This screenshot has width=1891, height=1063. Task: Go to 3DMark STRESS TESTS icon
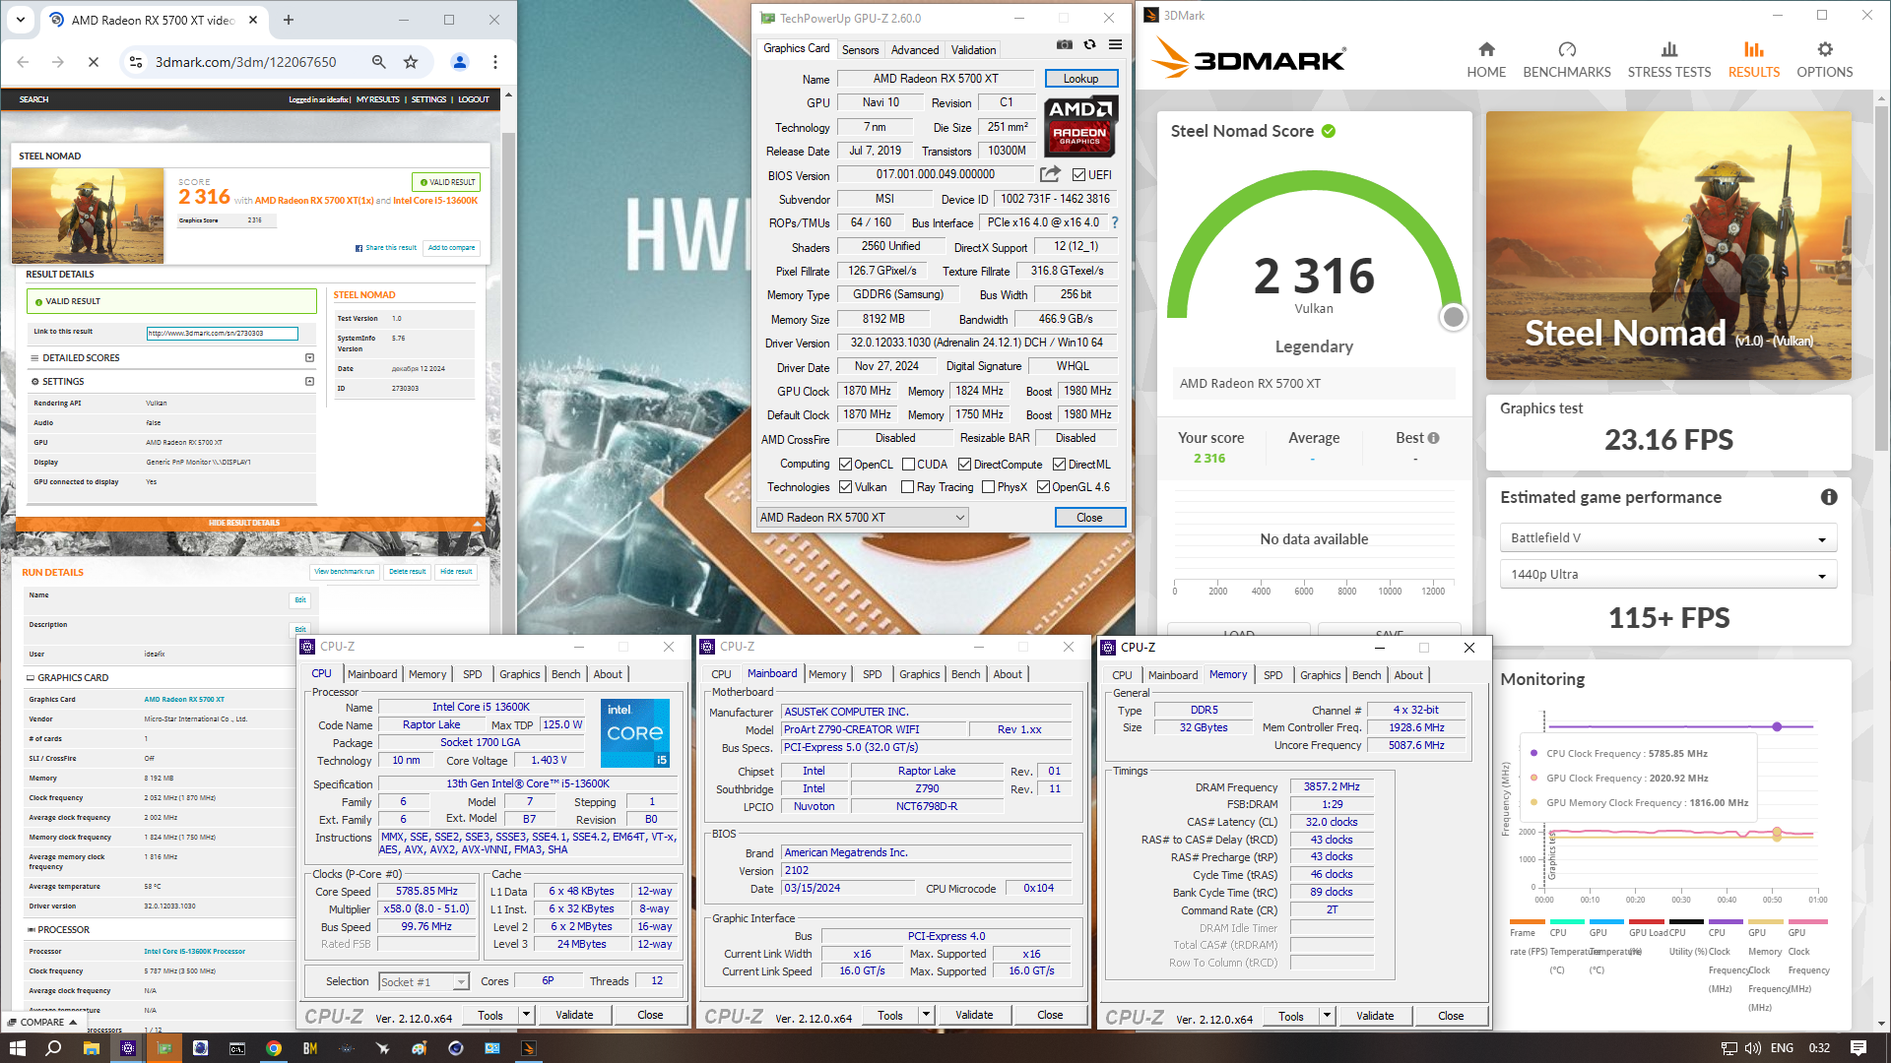[x=1668, y=49]
